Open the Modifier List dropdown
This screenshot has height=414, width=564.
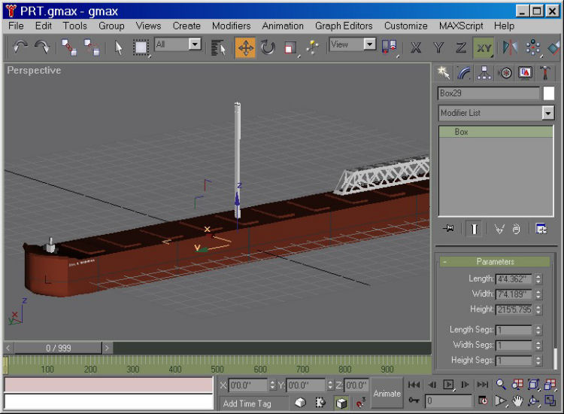547,113
